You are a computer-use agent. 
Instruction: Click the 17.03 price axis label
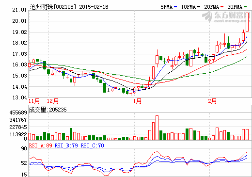[x=19, y=54]
